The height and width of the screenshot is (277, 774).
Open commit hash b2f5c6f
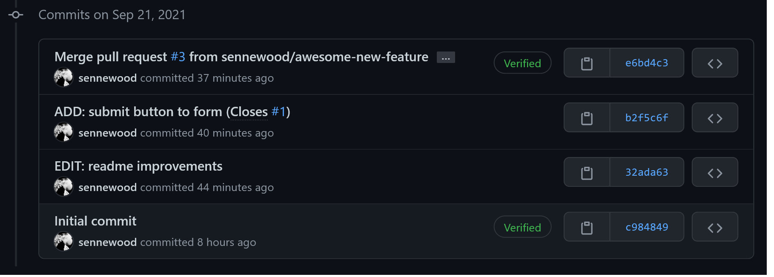pos(646,118)
